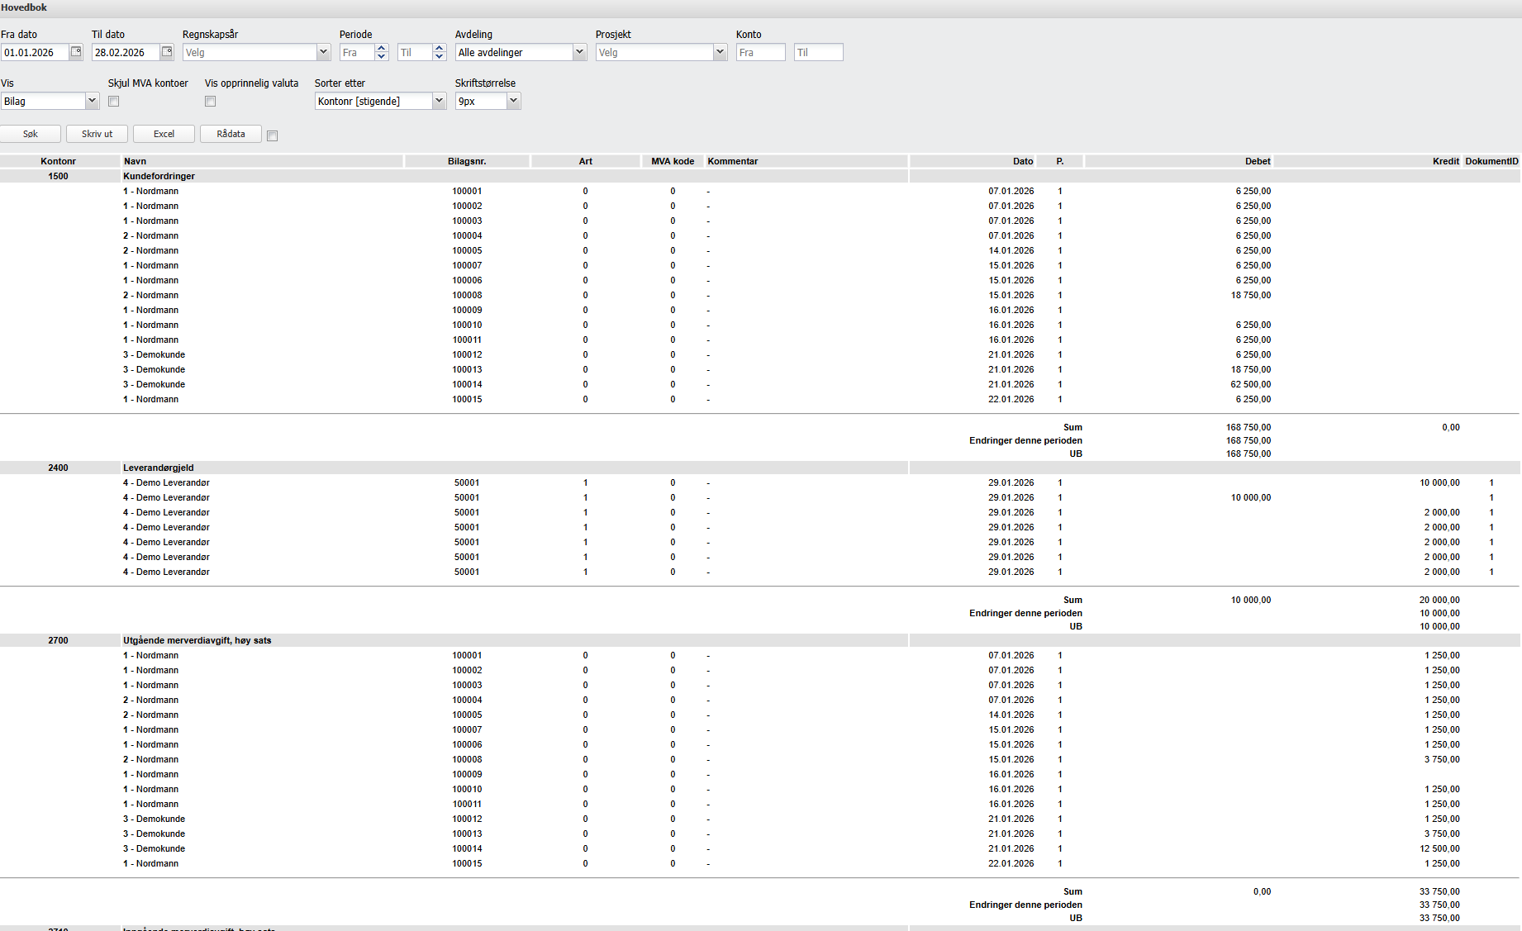Open the Prosjekt dropdown
Image resolution: width=1522 pixels, height=931 pixels.
point(720,52)
